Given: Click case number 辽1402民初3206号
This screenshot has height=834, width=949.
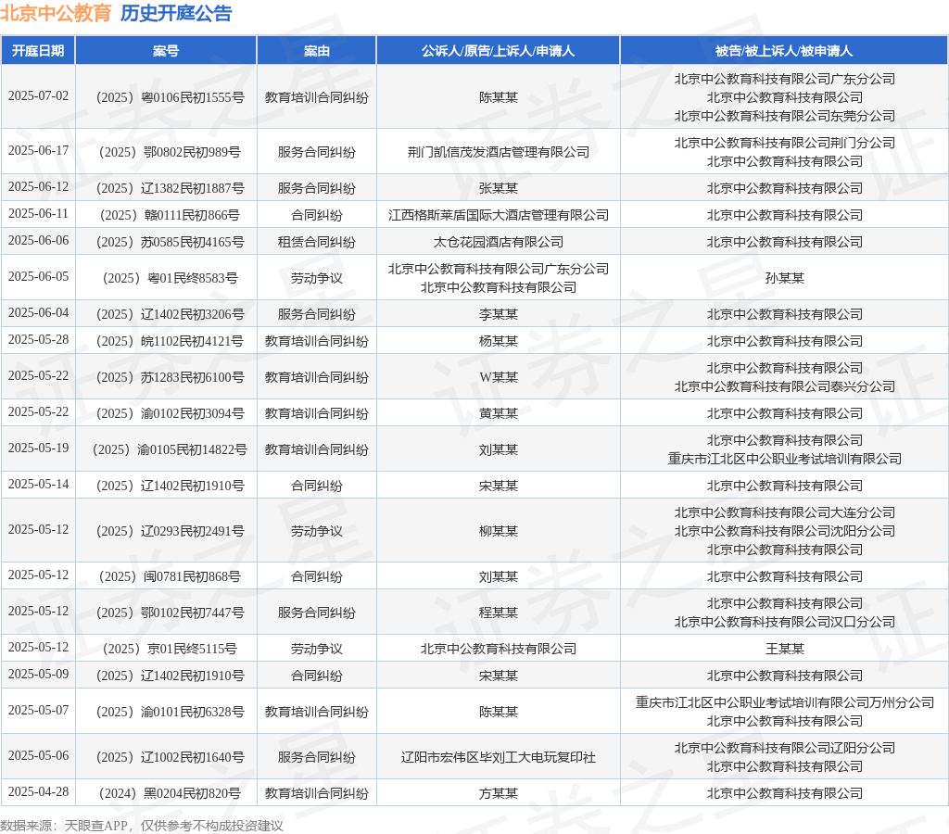Looking at the screenshot, I should click(x=171, y=314).
